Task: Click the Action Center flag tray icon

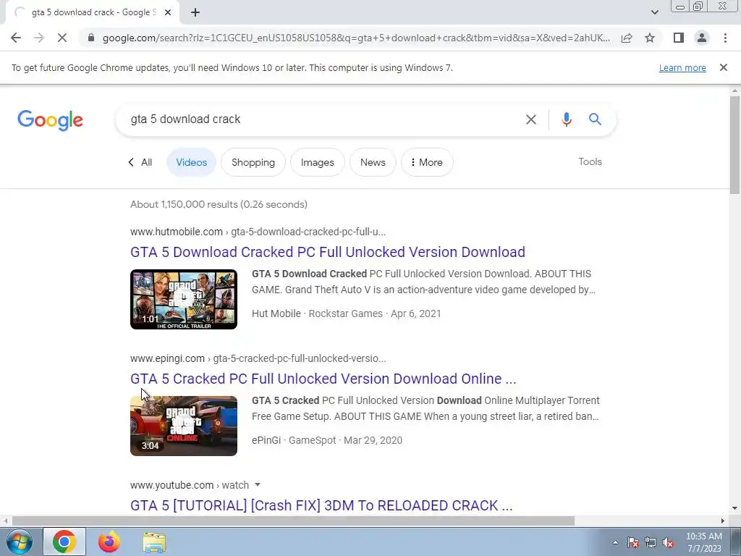Action: [x=633, y=542]
